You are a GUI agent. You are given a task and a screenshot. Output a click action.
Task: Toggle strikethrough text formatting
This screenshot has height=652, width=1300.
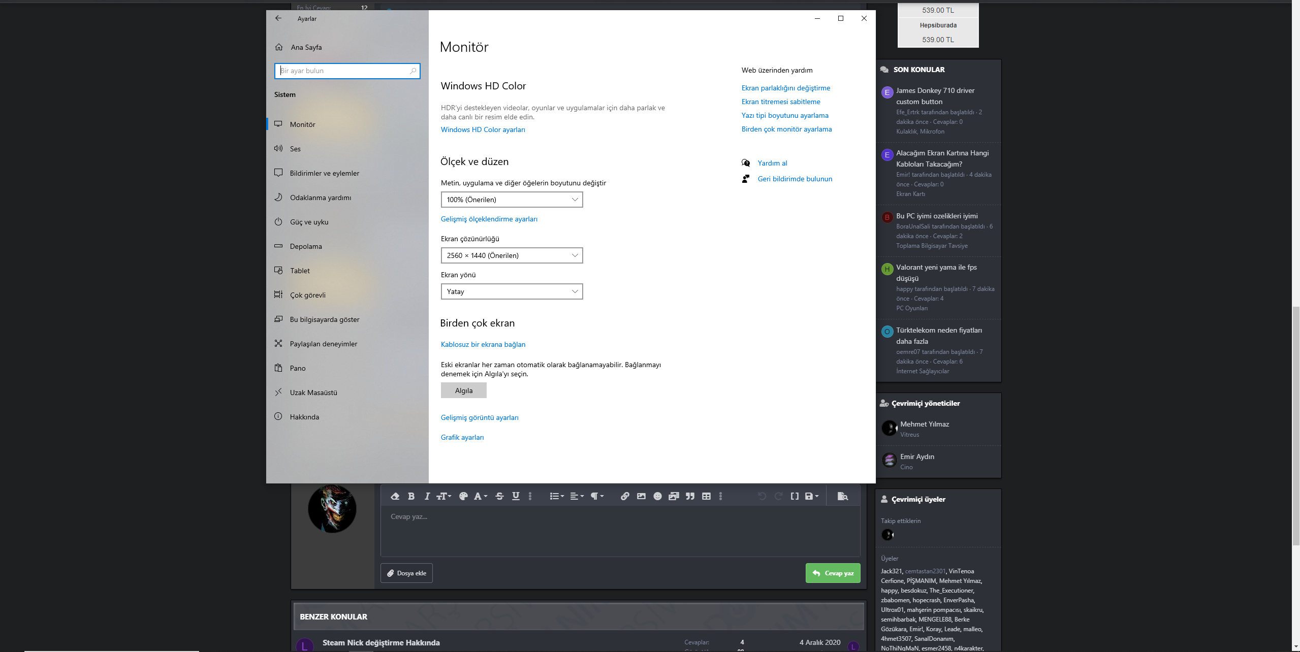(499, 496)
